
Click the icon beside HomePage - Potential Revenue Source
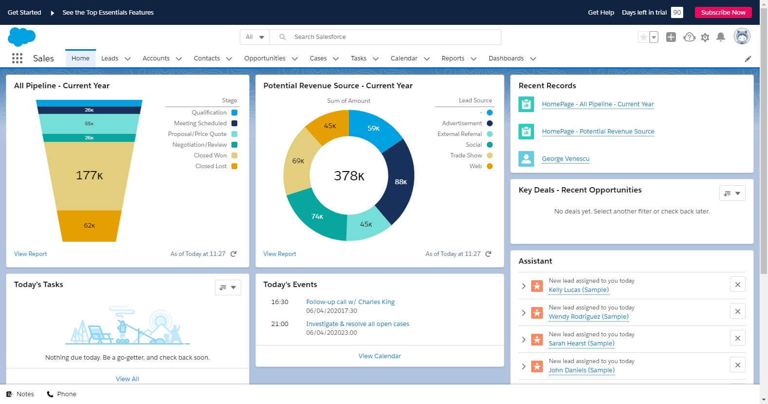tap(526, 132)
